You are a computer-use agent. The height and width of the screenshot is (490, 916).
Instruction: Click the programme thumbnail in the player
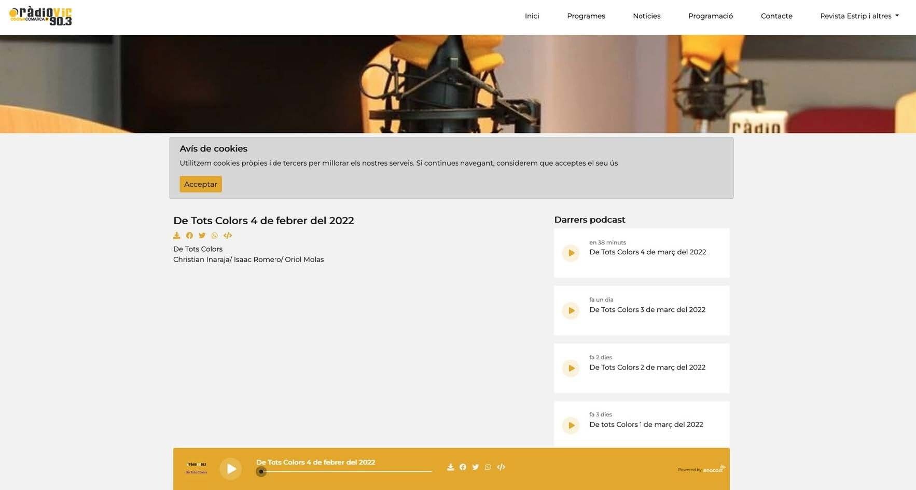coord(197,468)
